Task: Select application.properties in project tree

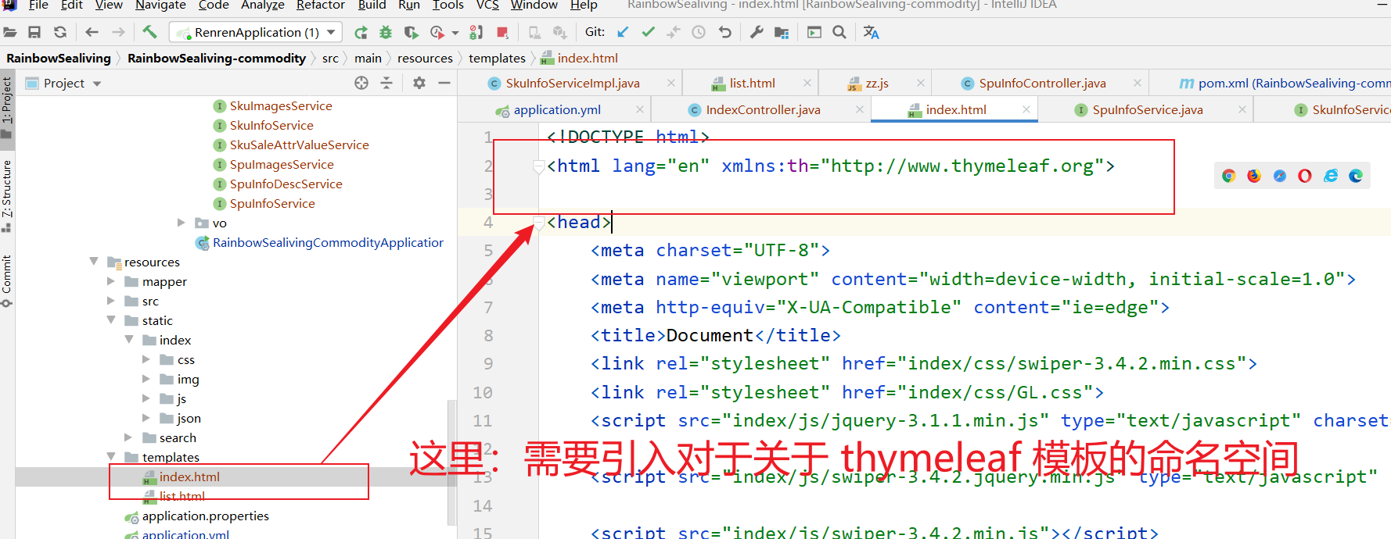Action: pos(205,516)
